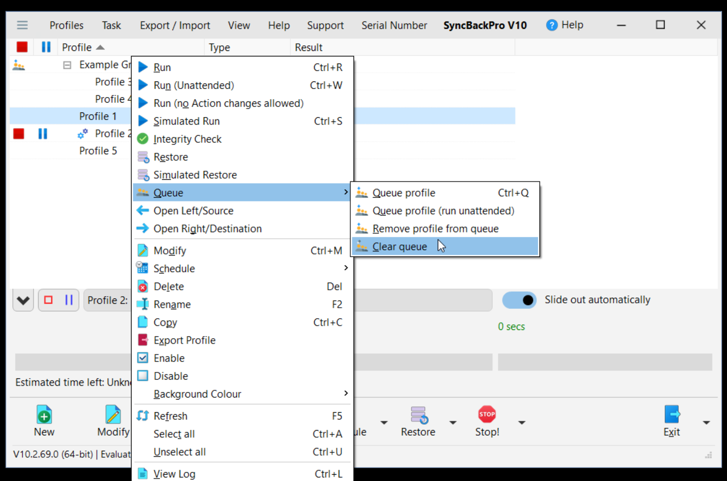Click the Modify pencil icon in context menu
The image size is (727, 481).
click(x=143, y=250)
